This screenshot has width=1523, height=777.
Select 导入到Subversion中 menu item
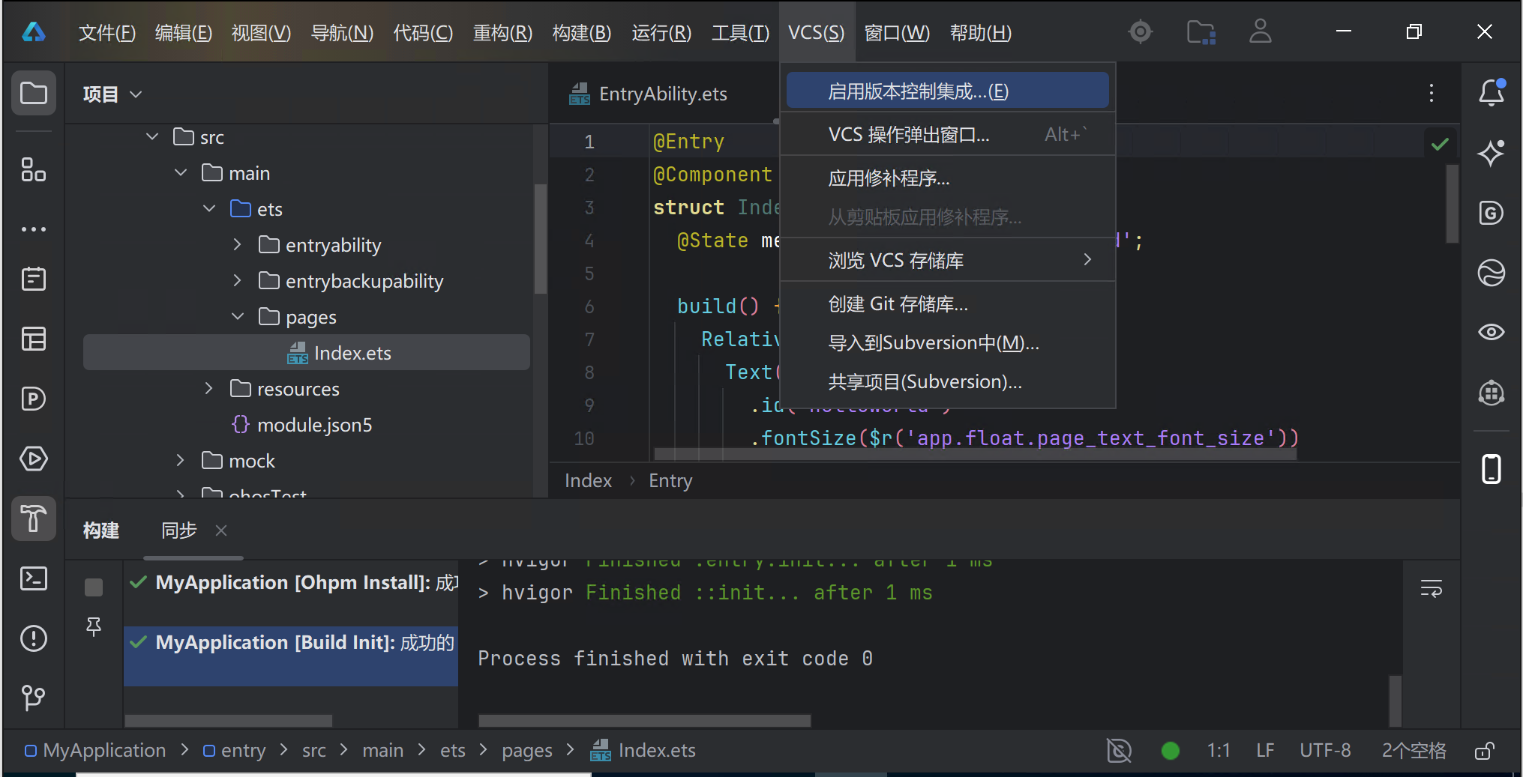coord(948,342)
